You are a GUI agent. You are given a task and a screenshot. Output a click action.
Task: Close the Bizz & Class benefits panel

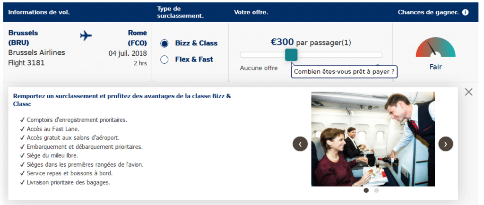pyautogui.click(x=468, y=92)
